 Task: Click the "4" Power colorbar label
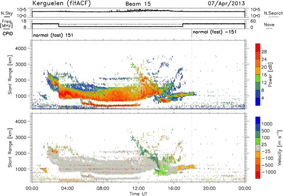262,98
